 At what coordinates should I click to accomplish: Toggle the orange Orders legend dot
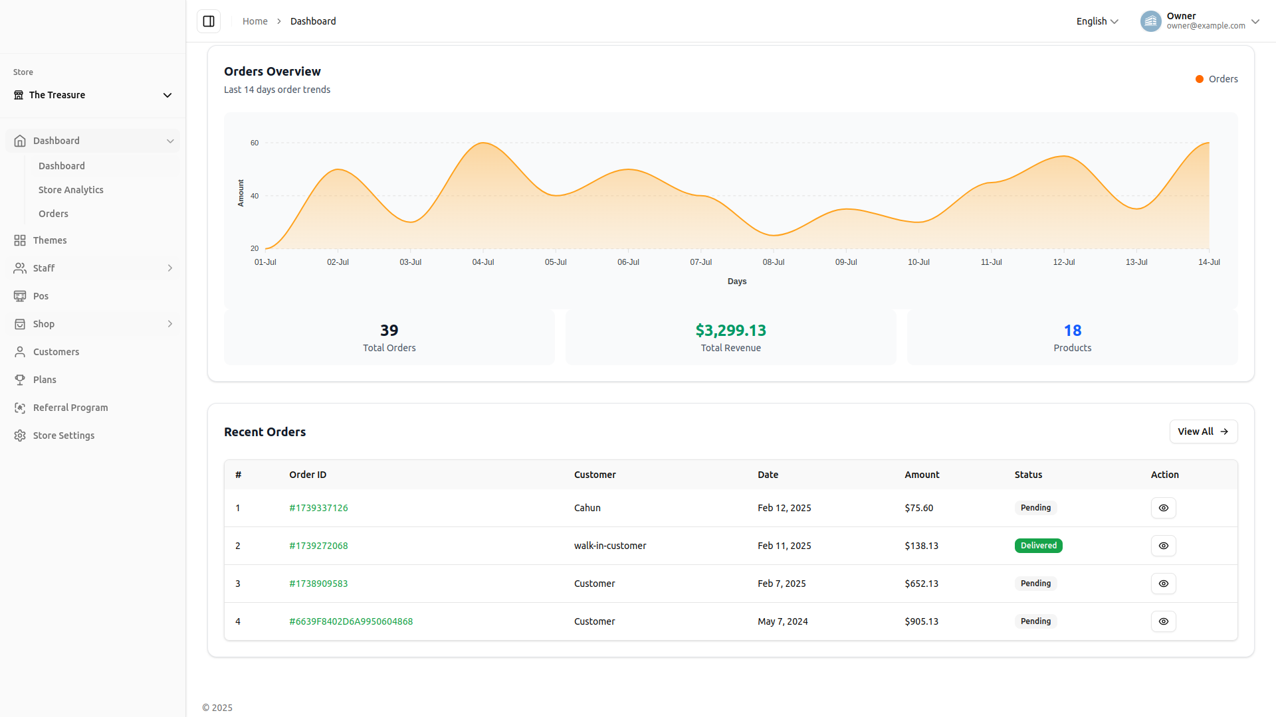click(1200, 79)
